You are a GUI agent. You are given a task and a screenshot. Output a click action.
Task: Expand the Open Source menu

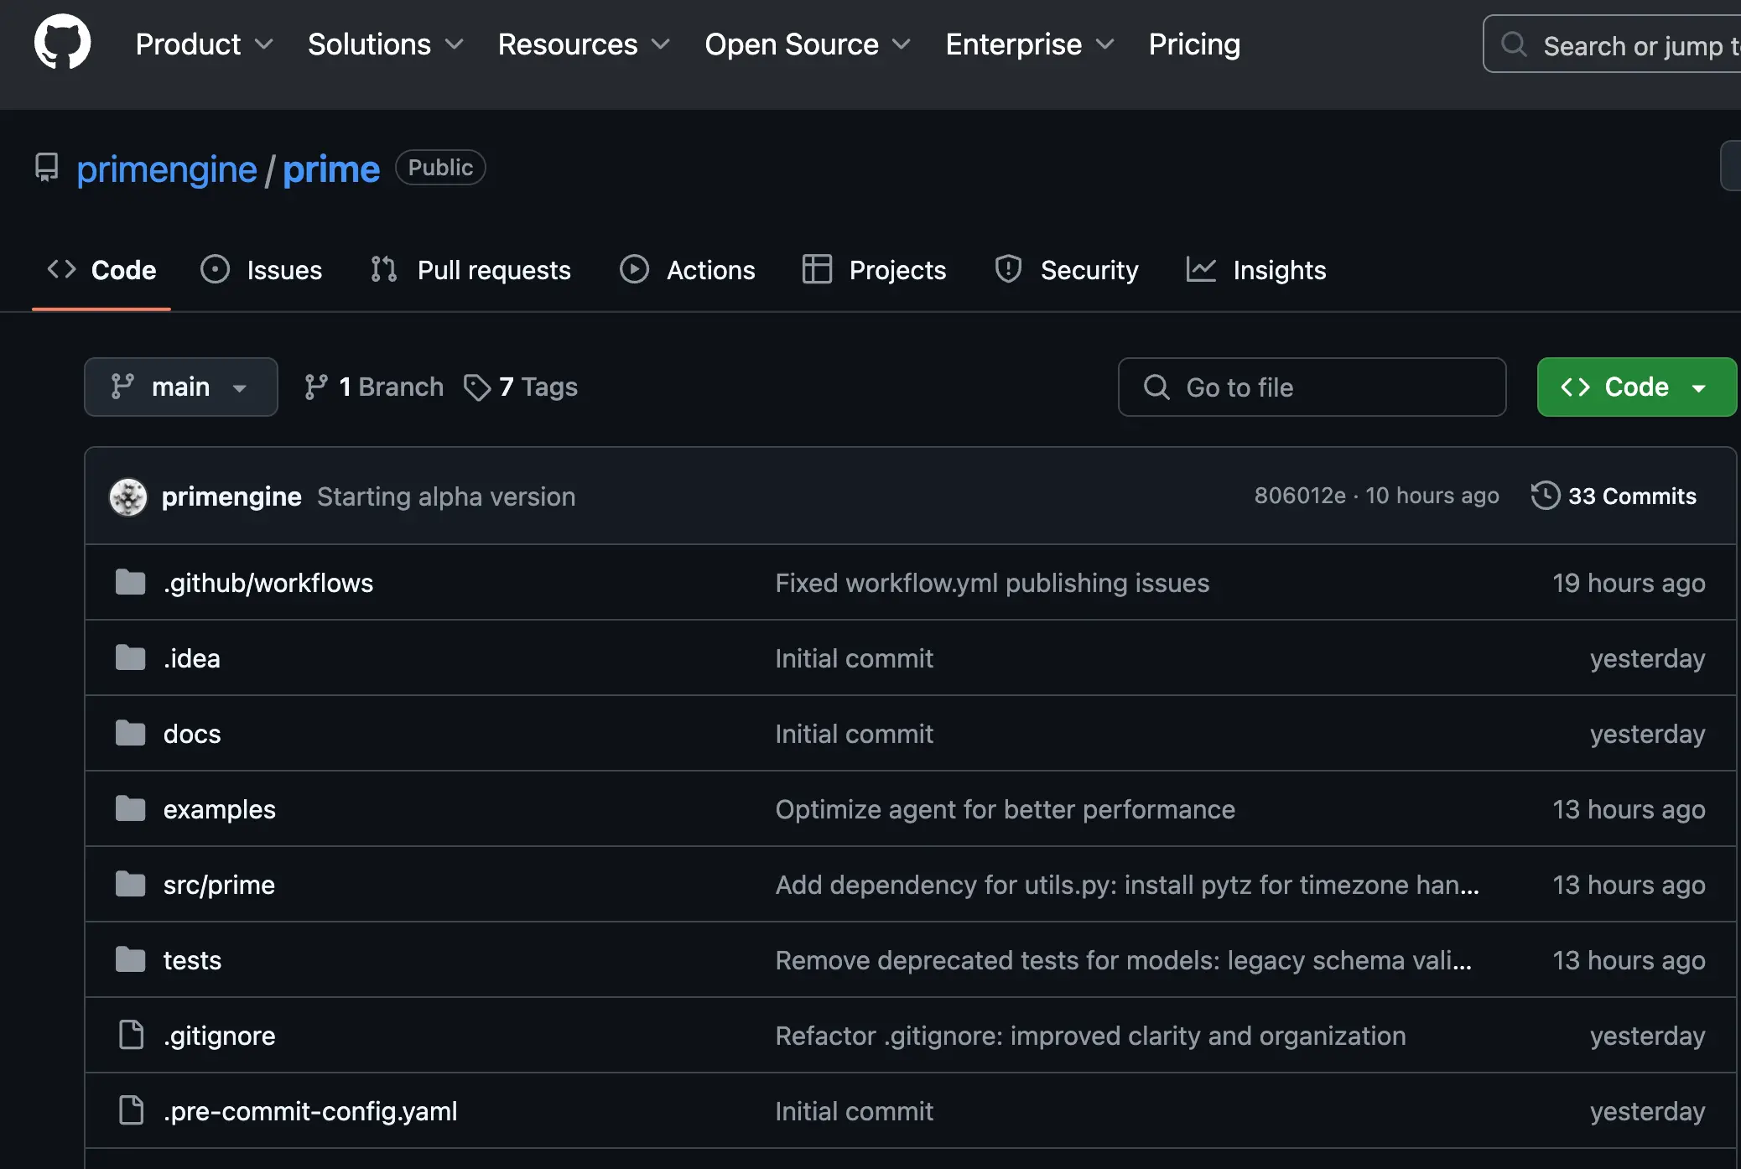(807, 44)
